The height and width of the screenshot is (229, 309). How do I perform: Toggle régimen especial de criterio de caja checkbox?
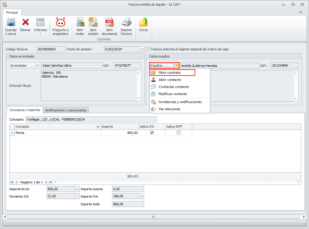pos(148,49)
